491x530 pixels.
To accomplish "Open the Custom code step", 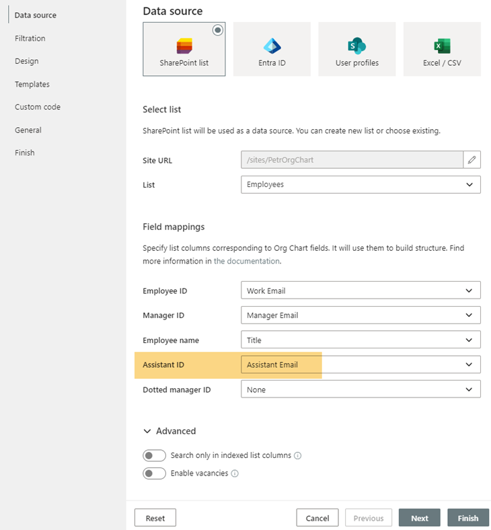I will point(38,107).
